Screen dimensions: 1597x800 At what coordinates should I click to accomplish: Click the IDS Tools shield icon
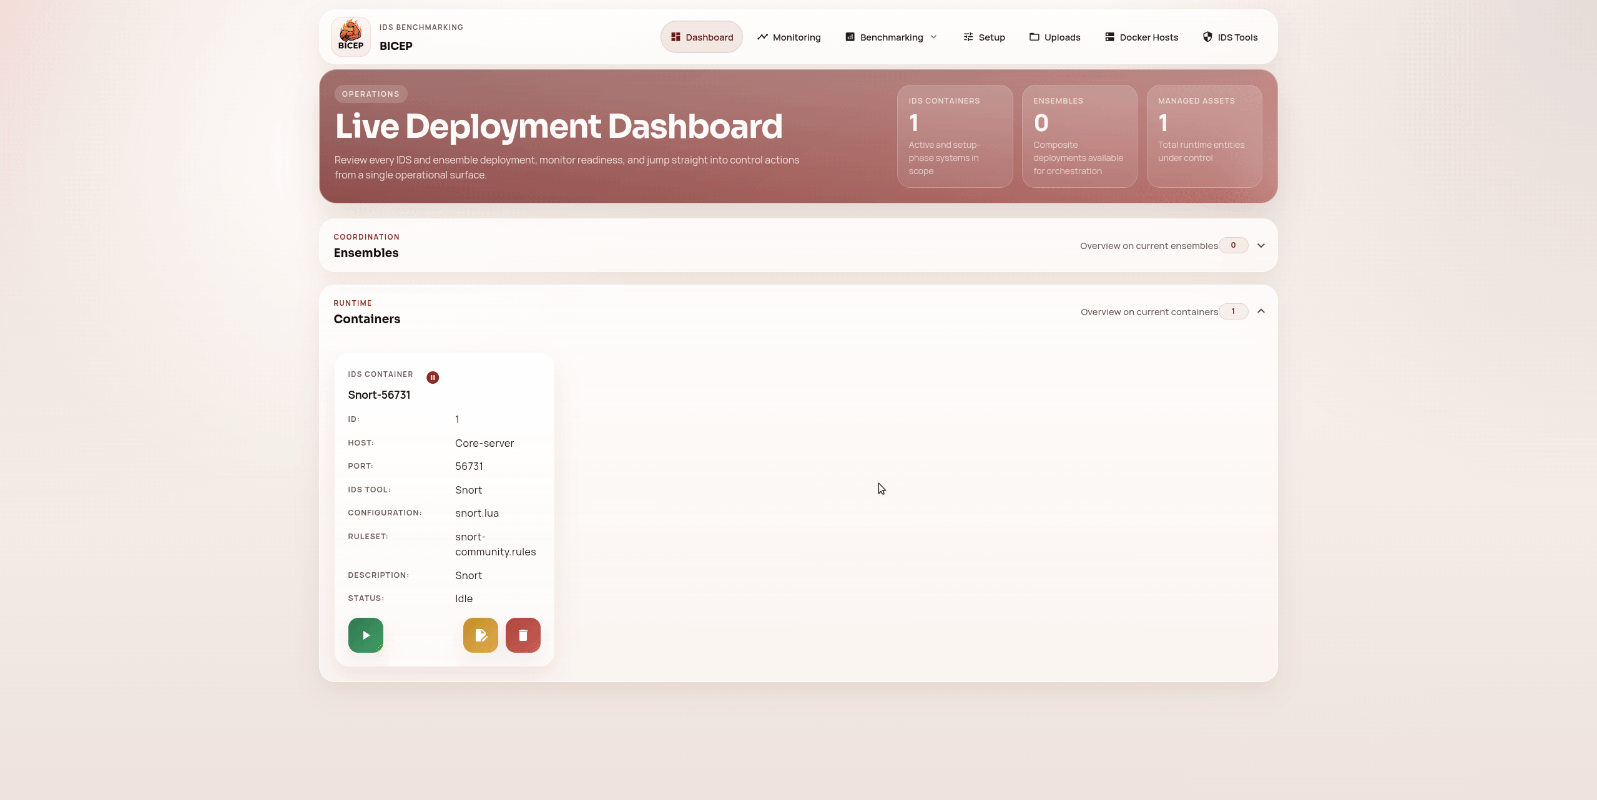click(1207, 37)
